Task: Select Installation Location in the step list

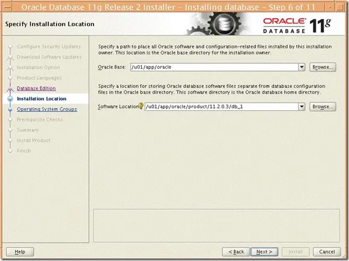Action: [42, 99]
